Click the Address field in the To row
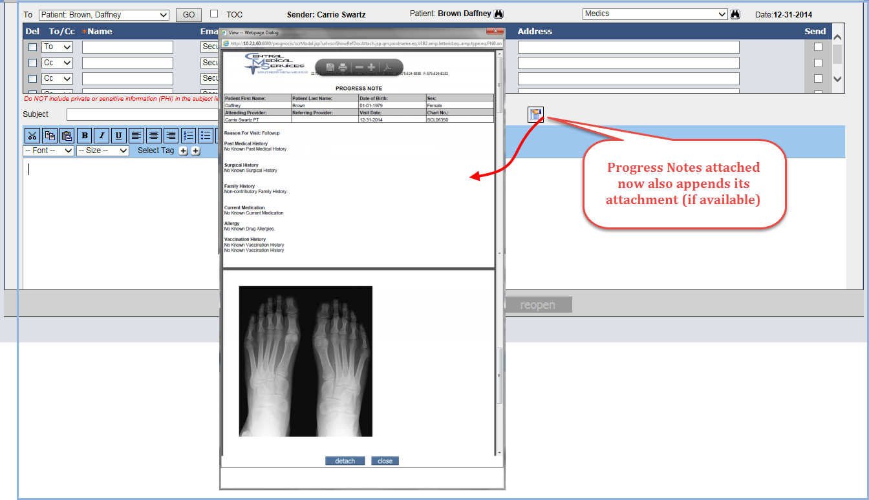The image size is (869, 500). click(628, 47)
